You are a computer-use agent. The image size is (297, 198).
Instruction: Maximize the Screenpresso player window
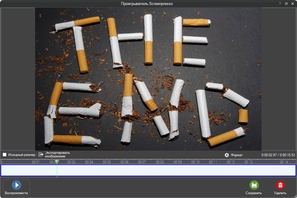click(286, 4)
